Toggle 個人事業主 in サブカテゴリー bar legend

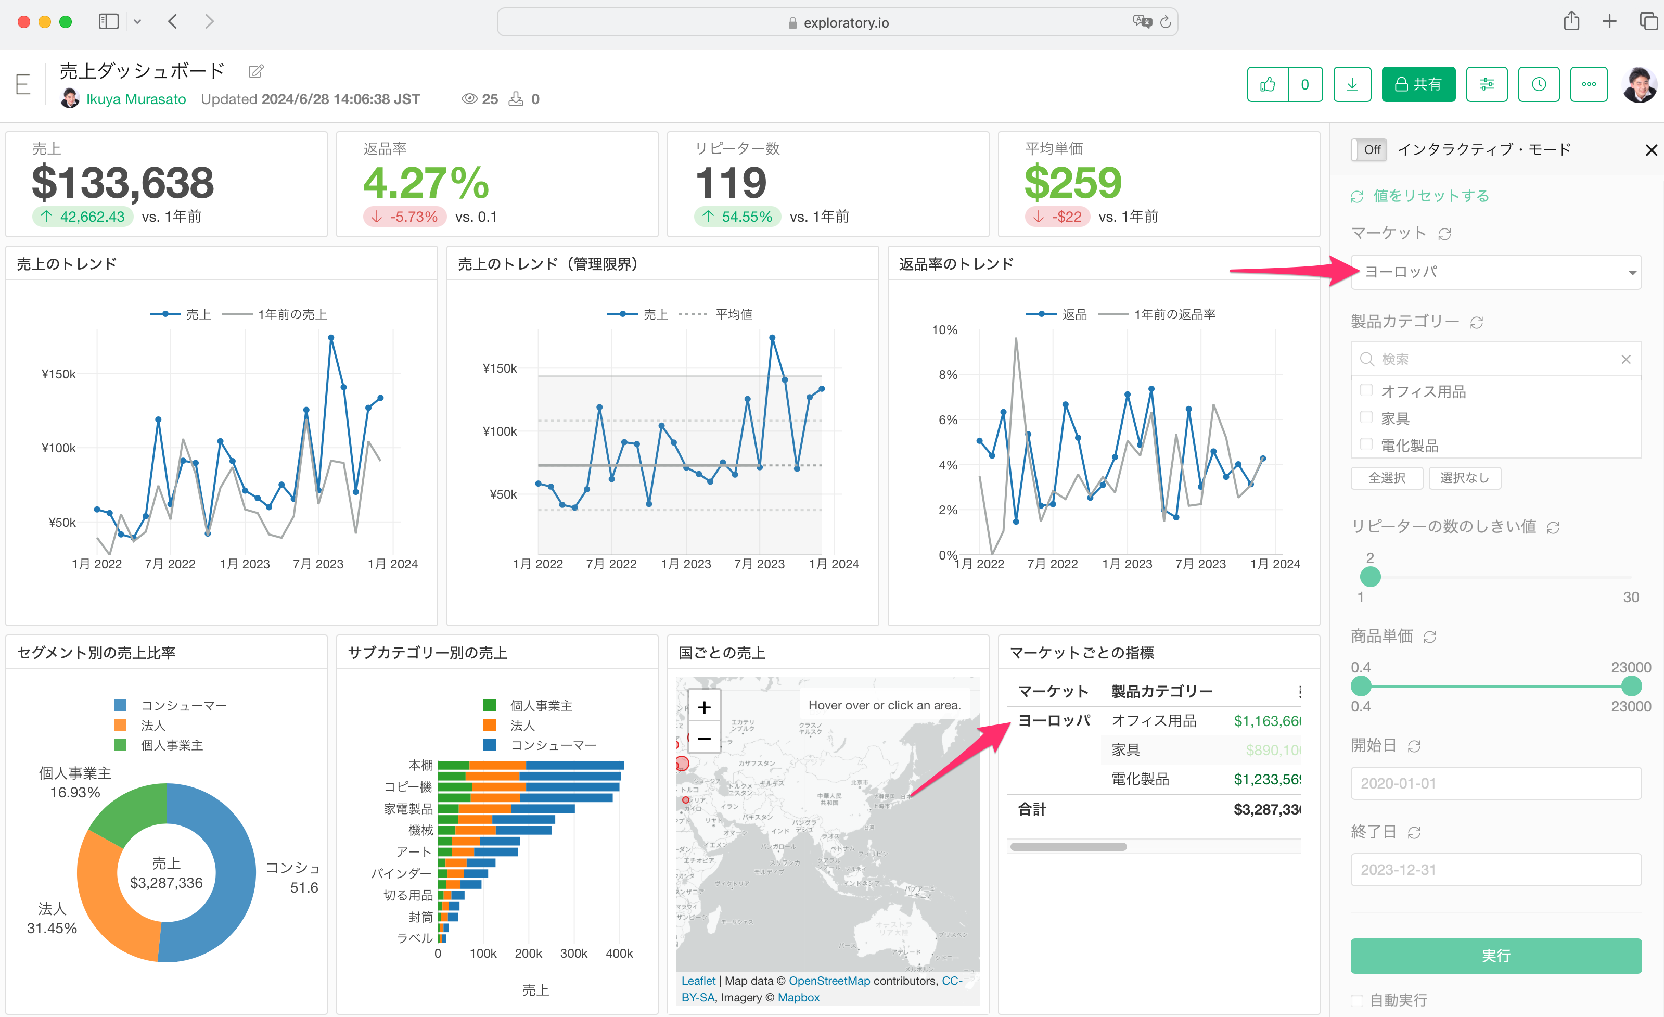pos(528,706)
